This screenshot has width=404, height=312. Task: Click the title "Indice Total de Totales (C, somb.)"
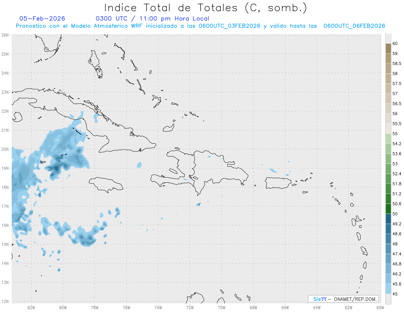(x=205, y=8)
